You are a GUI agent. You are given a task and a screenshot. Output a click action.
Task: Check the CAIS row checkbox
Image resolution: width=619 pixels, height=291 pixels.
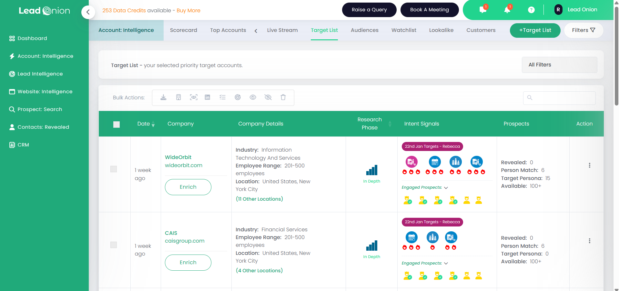114,245
